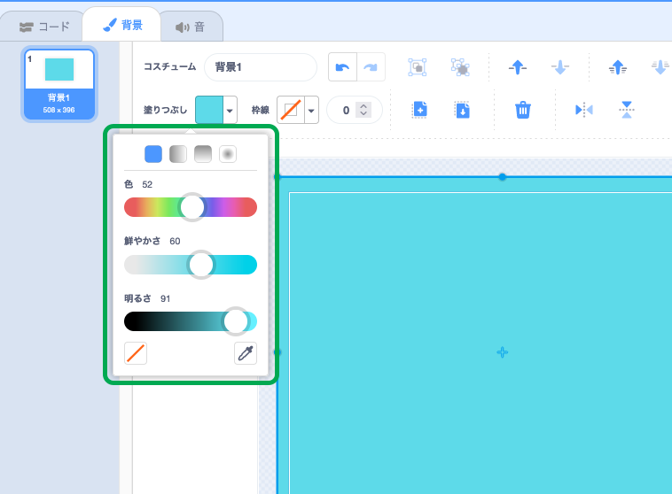The width and height of the screenshot is (672, 494).
Task: Activate the eyedropper color picker tool
Action: 246,353
